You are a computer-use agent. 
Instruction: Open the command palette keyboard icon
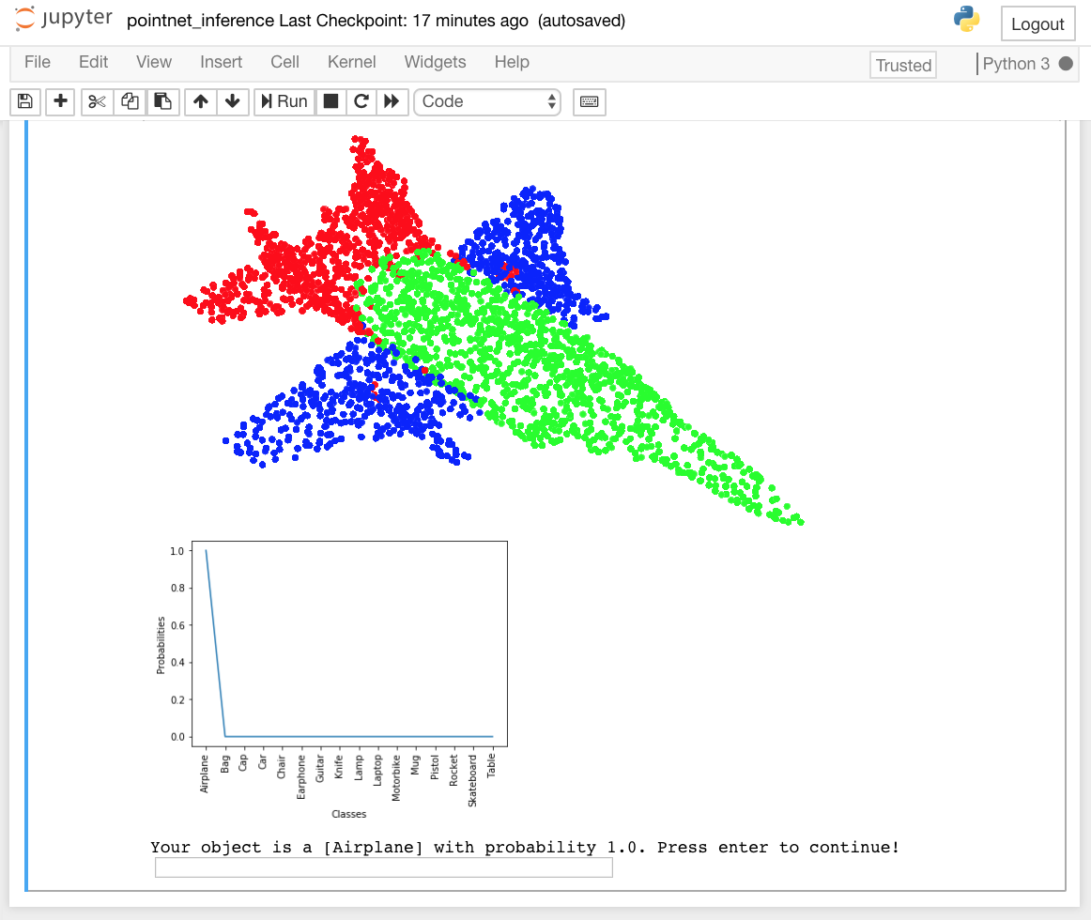[x=590, y=101]
